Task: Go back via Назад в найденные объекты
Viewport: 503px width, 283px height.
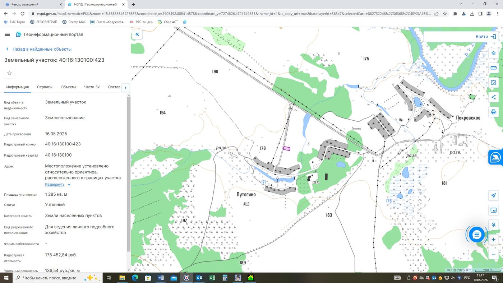Action: [38, 49]
